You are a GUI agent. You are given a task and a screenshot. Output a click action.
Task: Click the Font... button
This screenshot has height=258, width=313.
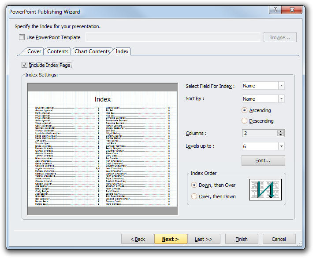[x=263, y=160]
